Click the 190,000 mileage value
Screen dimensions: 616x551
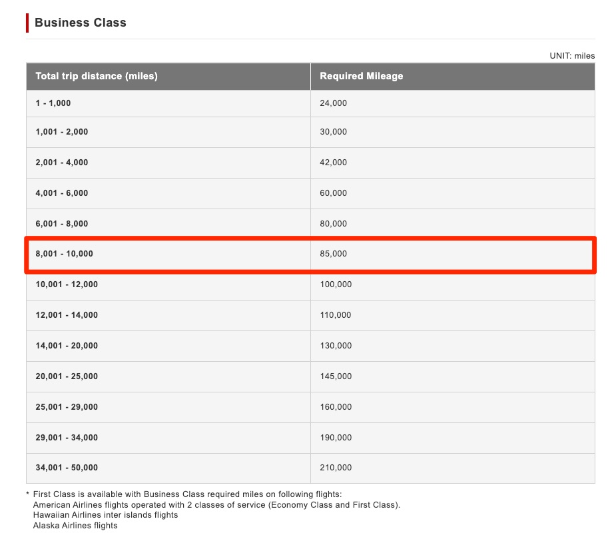[336, 438]
